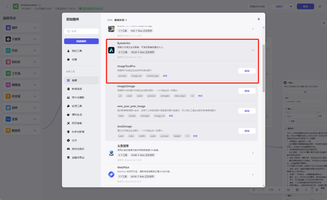Select the 实用工具 category

point(81,106)
